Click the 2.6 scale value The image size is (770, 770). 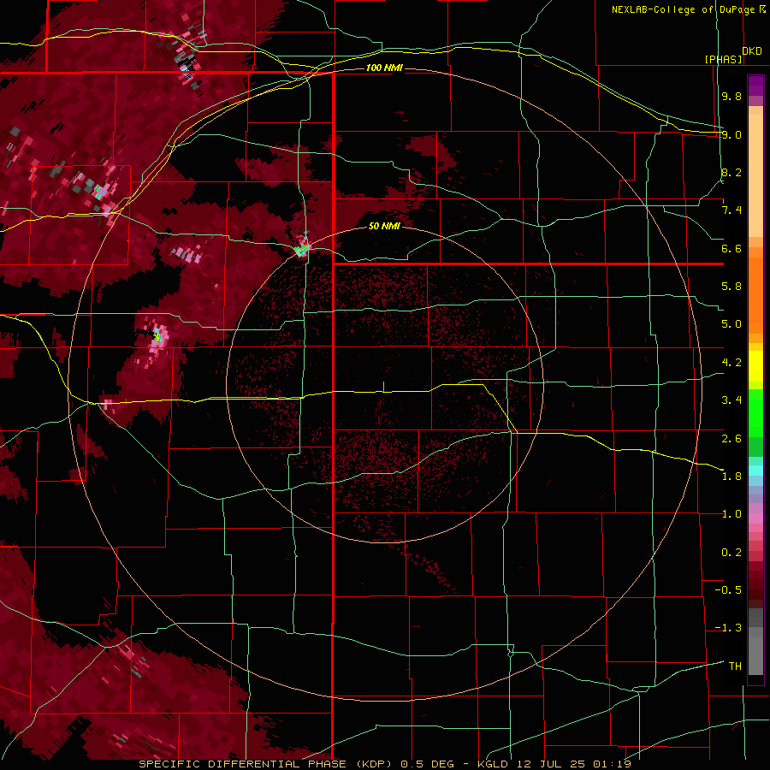(731, 439)
